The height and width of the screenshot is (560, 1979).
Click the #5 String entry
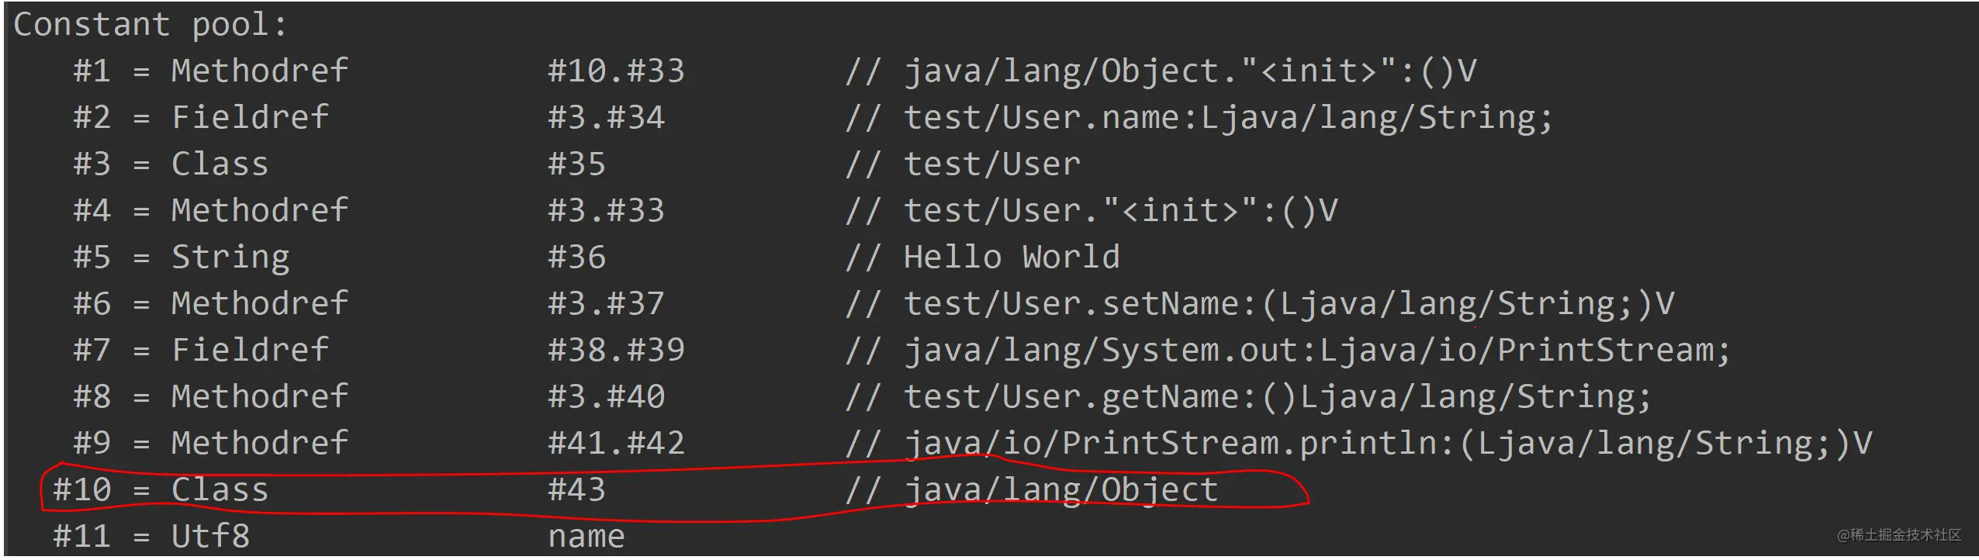pos(181,258)
